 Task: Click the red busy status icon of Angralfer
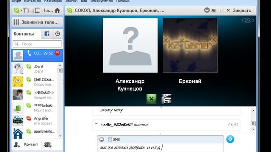[x=29, y=118]
